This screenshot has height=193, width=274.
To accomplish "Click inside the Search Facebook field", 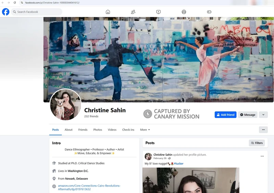I will point(37,12).
